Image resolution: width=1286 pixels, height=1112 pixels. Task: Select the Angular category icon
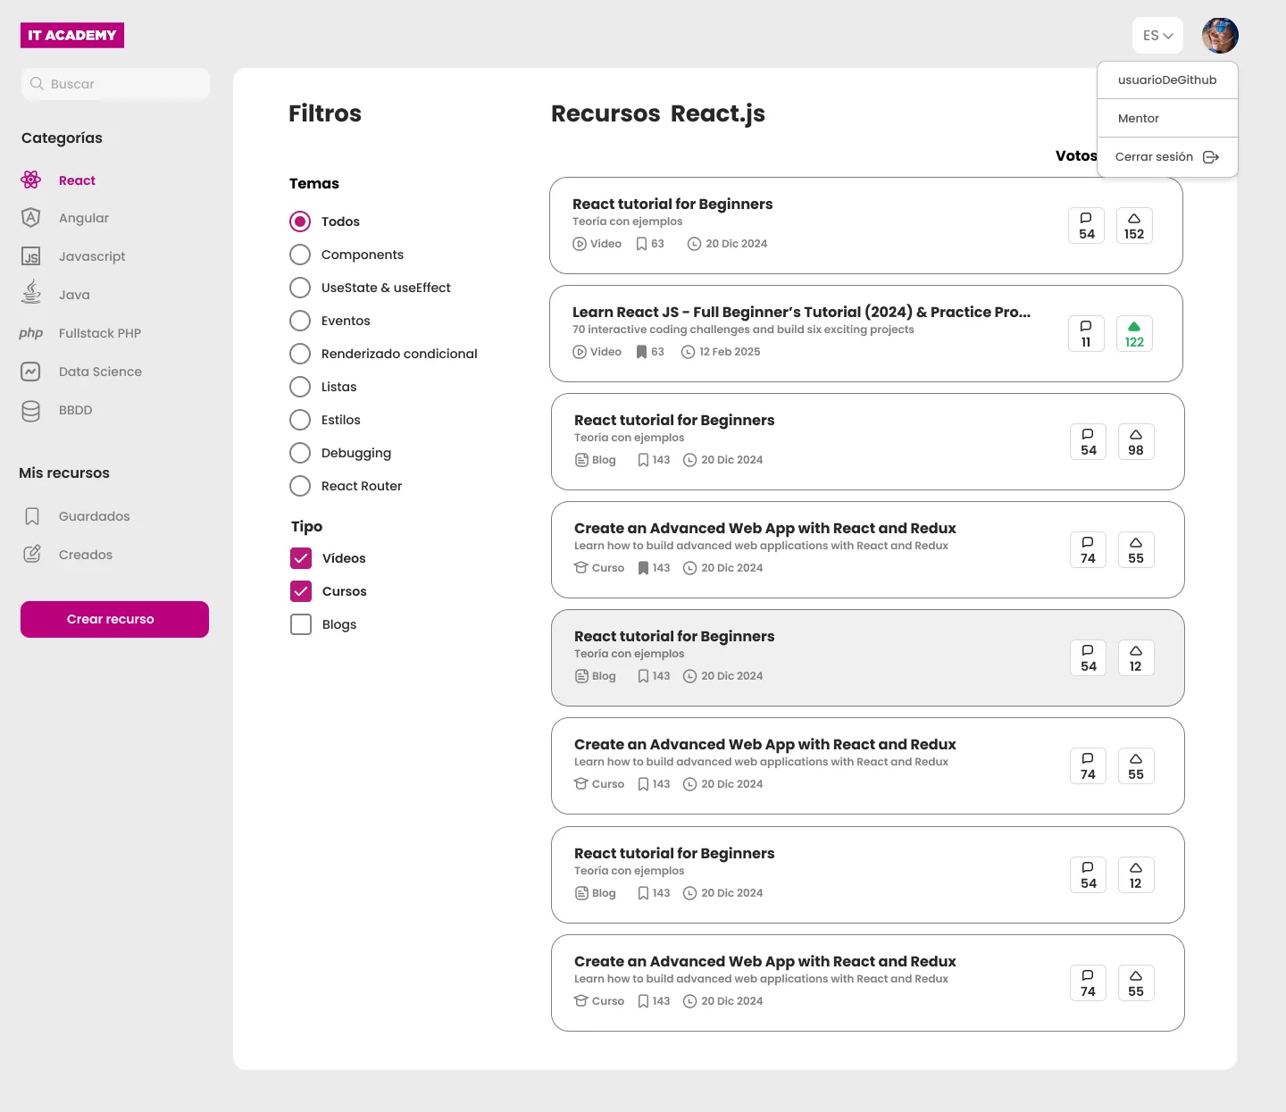31,218
